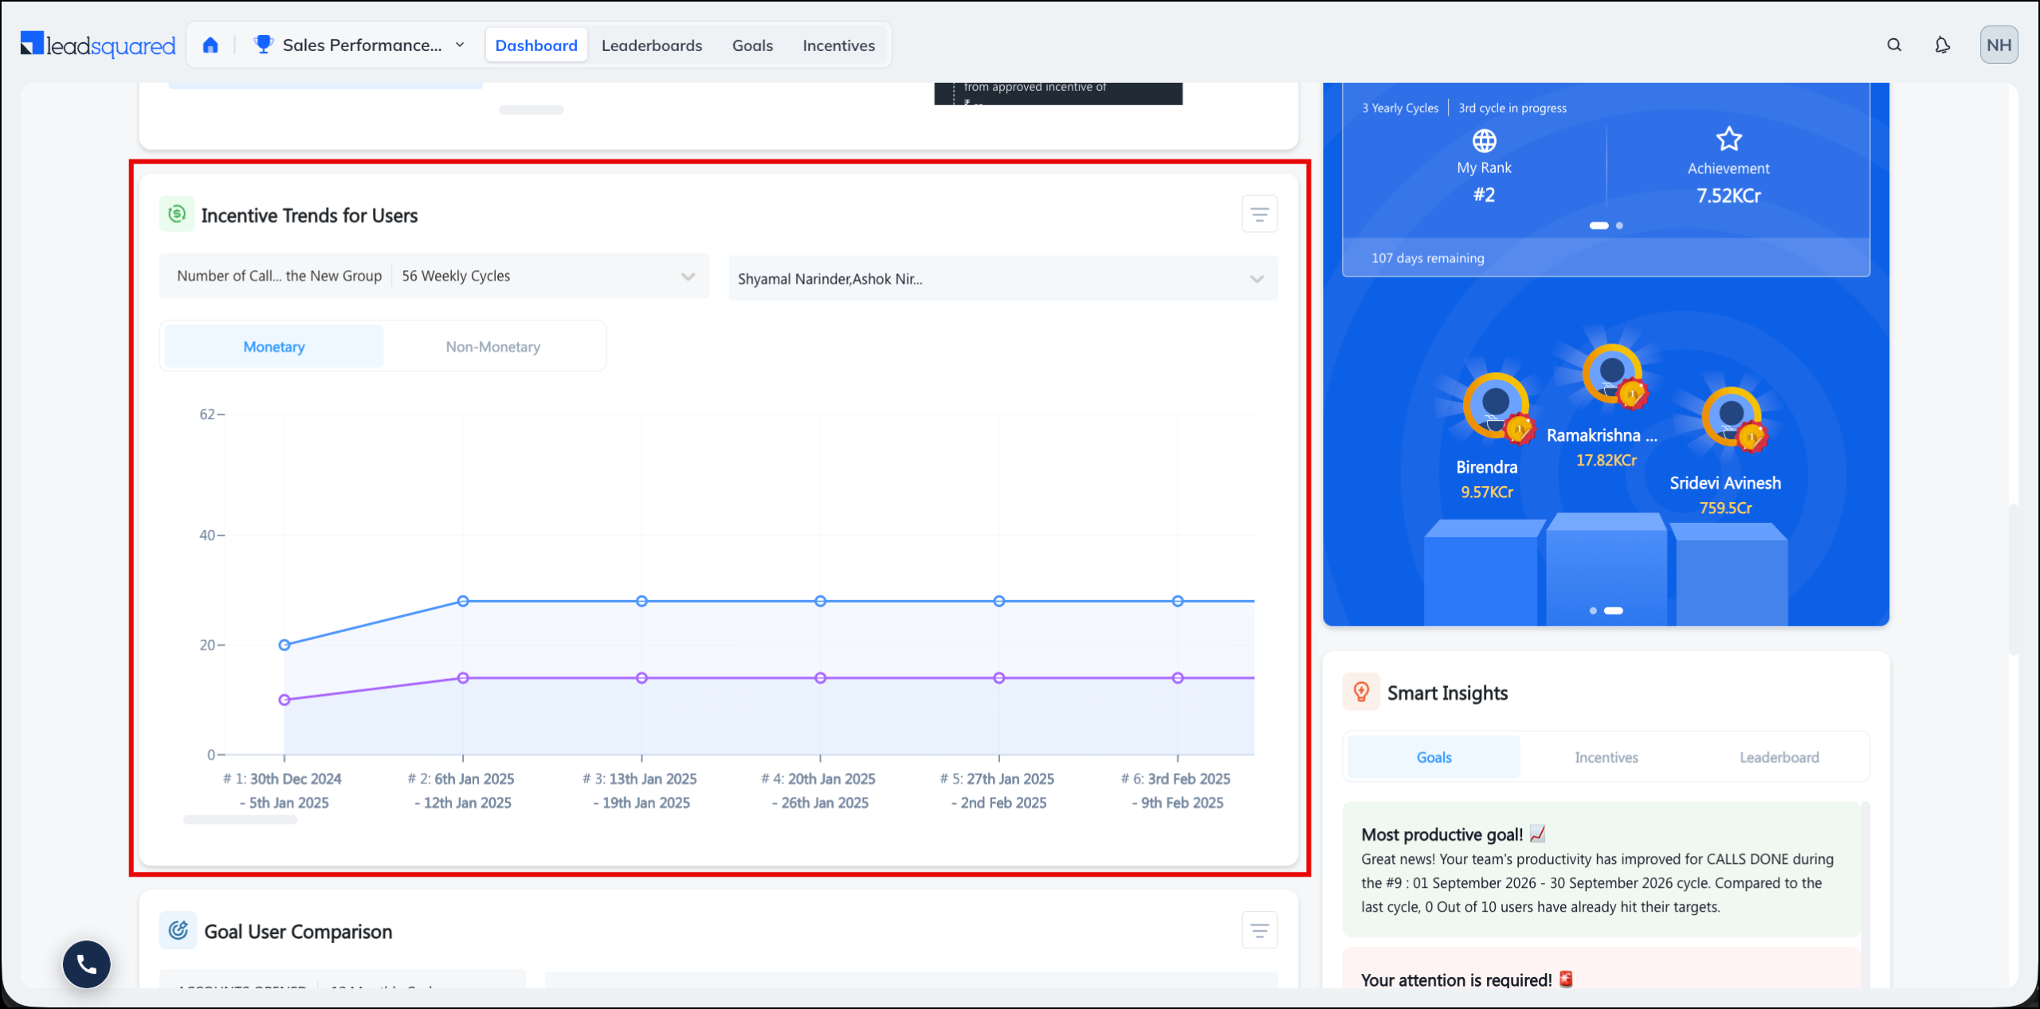Image resolution: width=2040 pixels, height=1009 pixels.
Task: Click the phone dialer floating button
Action: tap(87, 964)
